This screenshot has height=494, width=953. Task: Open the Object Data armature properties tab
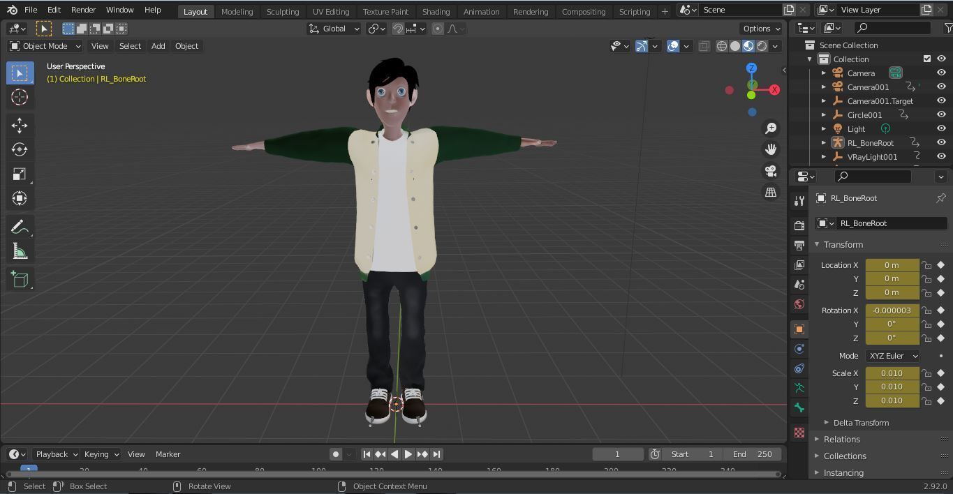click(799, 388)
